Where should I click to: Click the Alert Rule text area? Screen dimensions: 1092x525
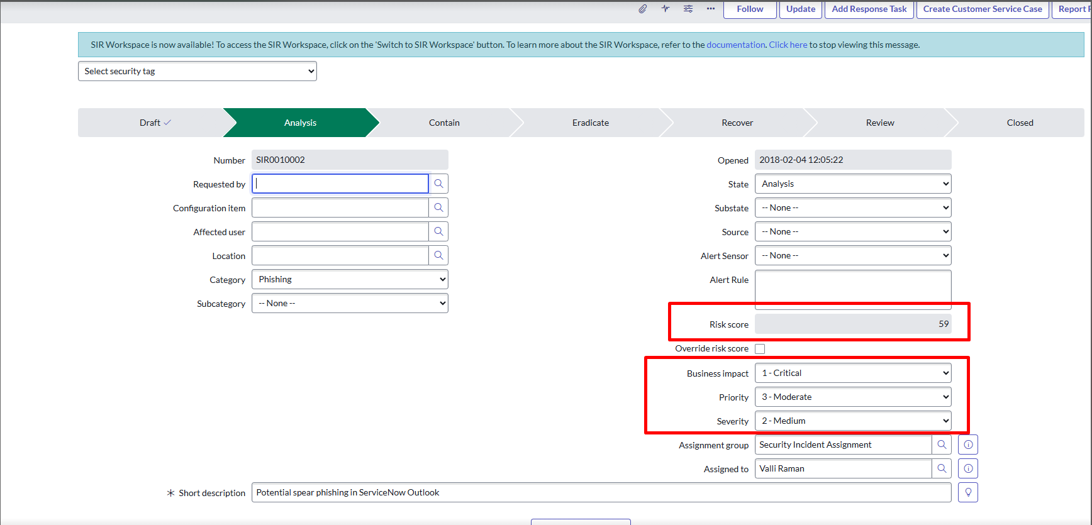point(853,289)
